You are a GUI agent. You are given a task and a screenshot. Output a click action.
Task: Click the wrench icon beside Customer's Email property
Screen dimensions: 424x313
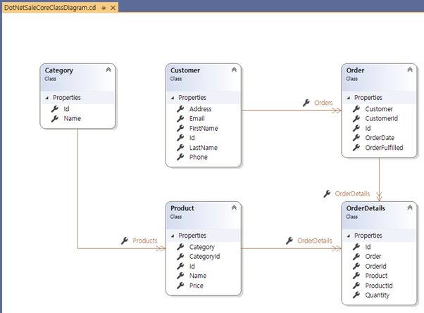tap(180, 119)
